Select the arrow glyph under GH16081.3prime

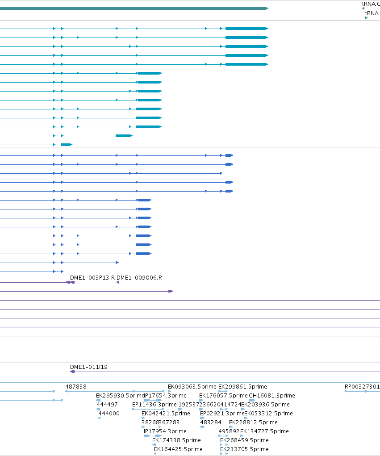coord(252,400)
